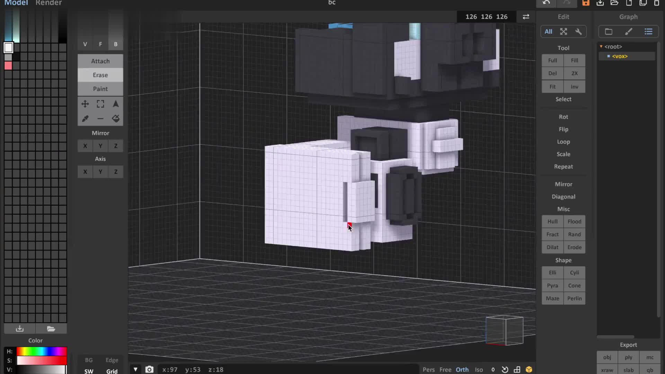Switch to the Render tab
This screenshot has height=374, width=665.
(48, 3)
